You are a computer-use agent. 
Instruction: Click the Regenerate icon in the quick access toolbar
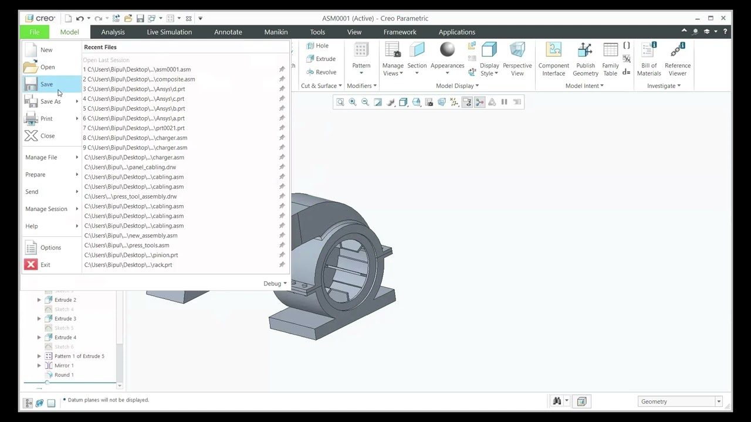click(x=116, y=18)
